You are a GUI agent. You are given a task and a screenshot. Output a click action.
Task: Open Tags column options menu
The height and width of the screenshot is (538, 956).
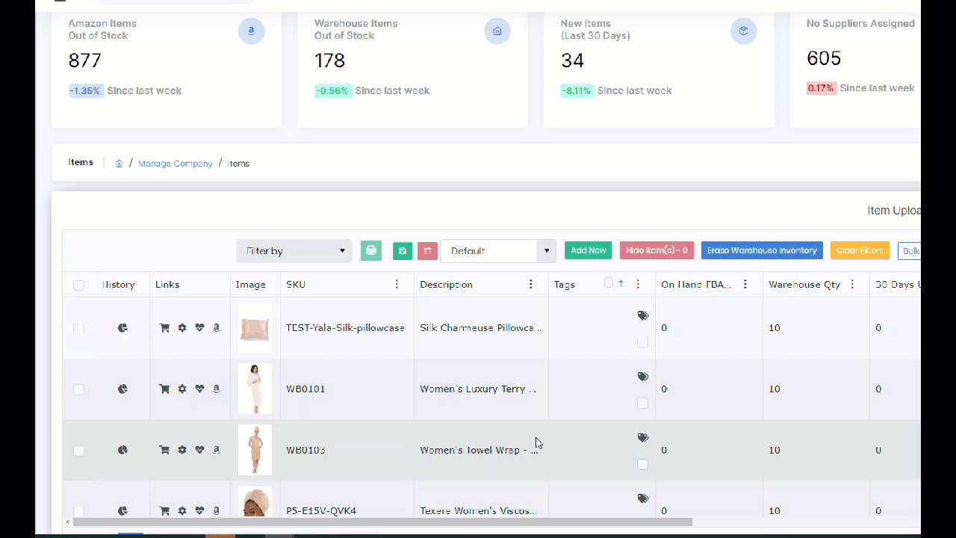638,285
